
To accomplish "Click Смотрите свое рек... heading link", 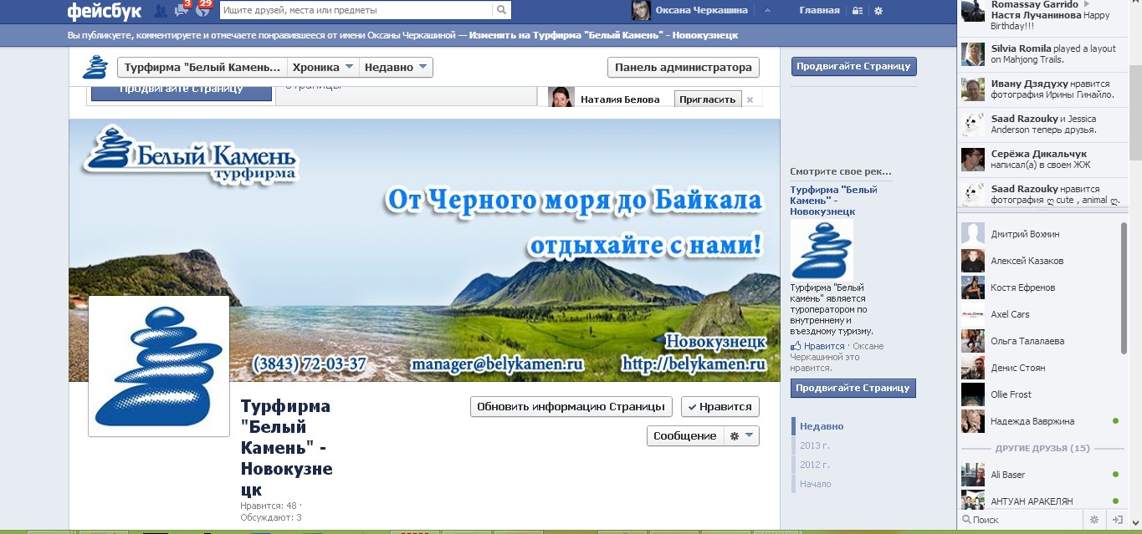I will (841, 171).
